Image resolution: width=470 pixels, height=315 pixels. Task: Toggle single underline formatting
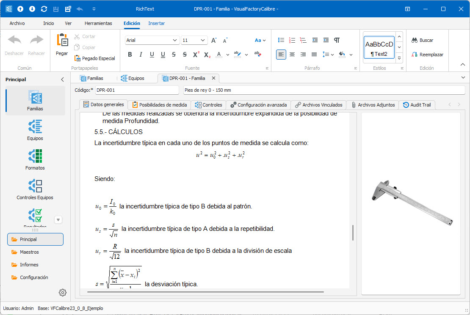click(x=152, y=55)
